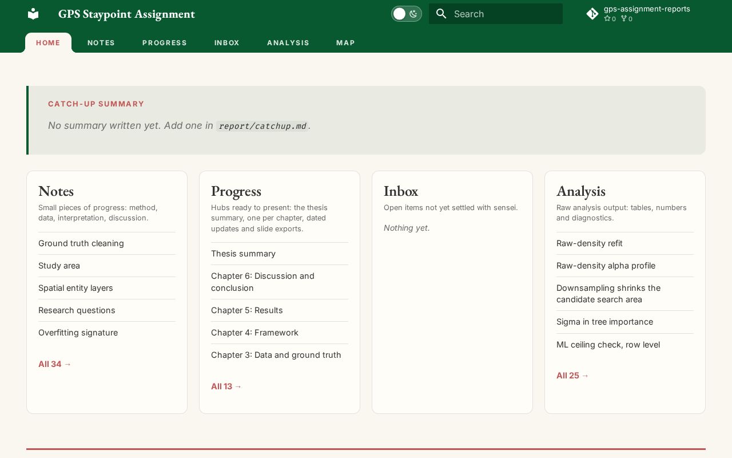View all 13 progress items

pos(226,386)
